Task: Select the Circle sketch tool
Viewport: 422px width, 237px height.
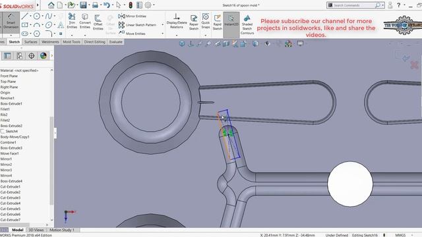Action: click(x=37, y=16)
